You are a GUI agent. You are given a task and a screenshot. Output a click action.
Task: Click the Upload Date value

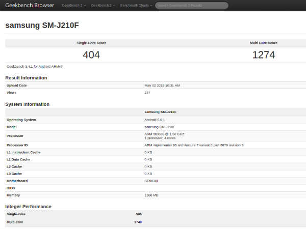(162, 85)
